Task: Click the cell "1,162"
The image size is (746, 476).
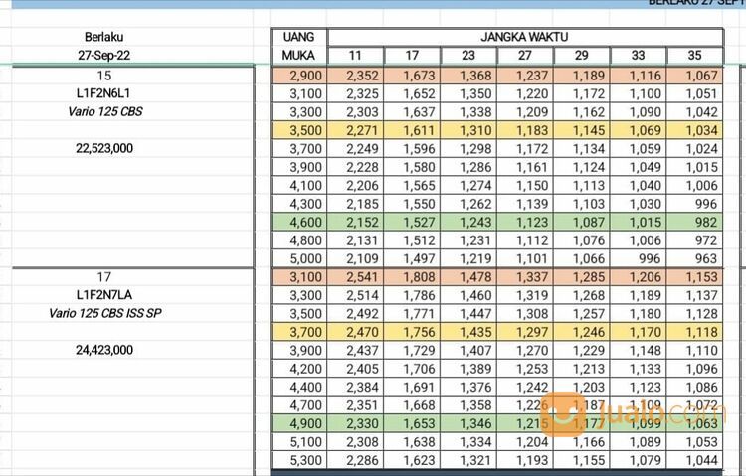Action: click(x=582, y=112)
